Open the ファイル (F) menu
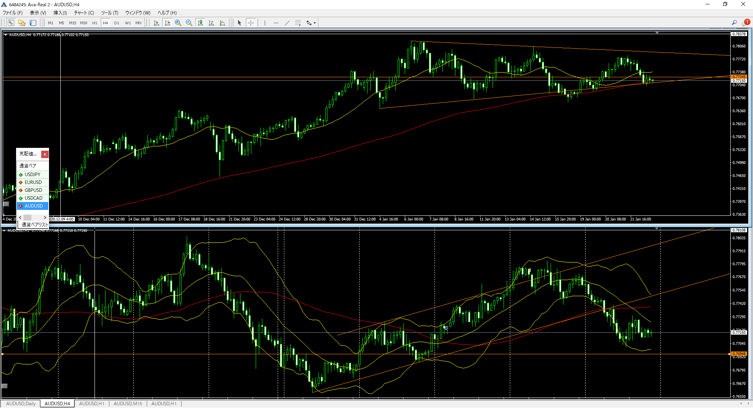The image size is (753, 408). (x=13, y=13)
